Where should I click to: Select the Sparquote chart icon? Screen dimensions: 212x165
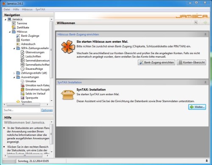click(22, 98)
